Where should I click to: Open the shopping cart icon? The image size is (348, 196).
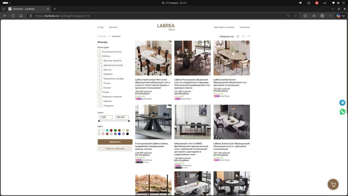coord(333,184)
